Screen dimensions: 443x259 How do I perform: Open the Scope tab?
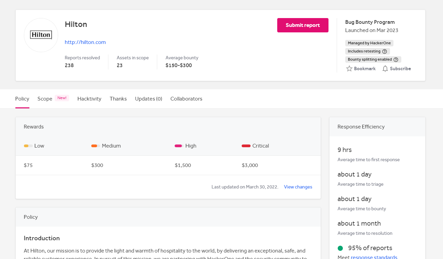click(45, 99)
